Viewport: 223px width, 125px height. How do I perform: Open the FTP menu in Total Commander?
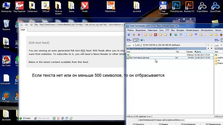167,30
